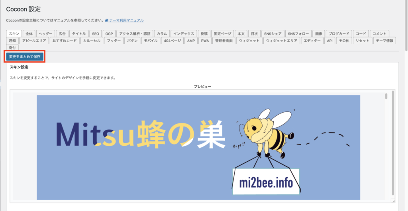Open the ウィジェットエリア tab
The width and height of the screenshot is (408, 211).
281,41
